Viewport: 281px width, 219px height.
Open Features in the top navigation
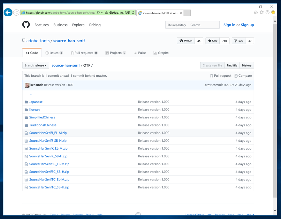[42, 25]
